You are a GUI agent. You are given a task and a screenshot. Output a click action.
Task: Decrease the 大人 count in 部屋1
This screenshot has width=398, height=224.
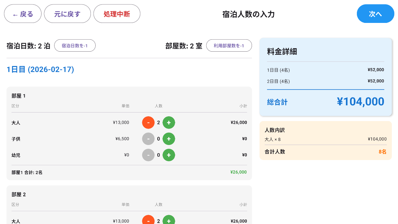[x=148, y=122]
